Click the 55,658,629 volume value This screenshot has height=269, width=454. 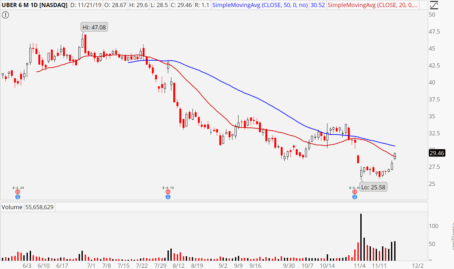[x=39, y=207]
